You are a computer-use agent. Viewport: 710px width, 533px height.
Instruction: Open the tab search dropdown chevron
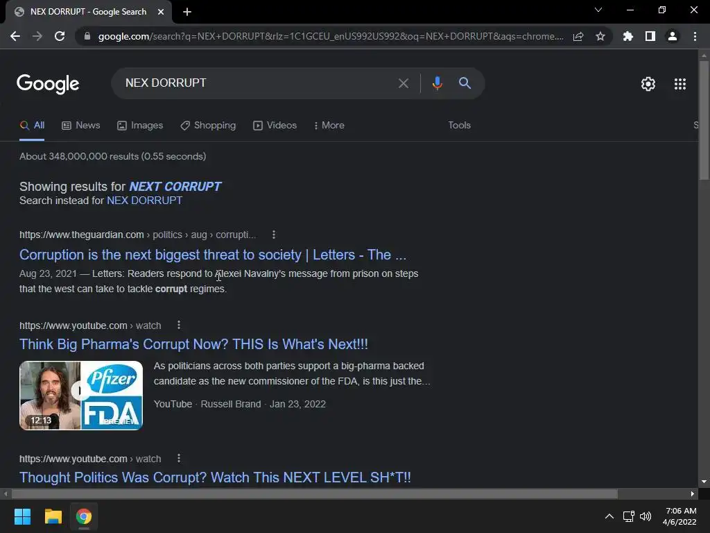598,10
